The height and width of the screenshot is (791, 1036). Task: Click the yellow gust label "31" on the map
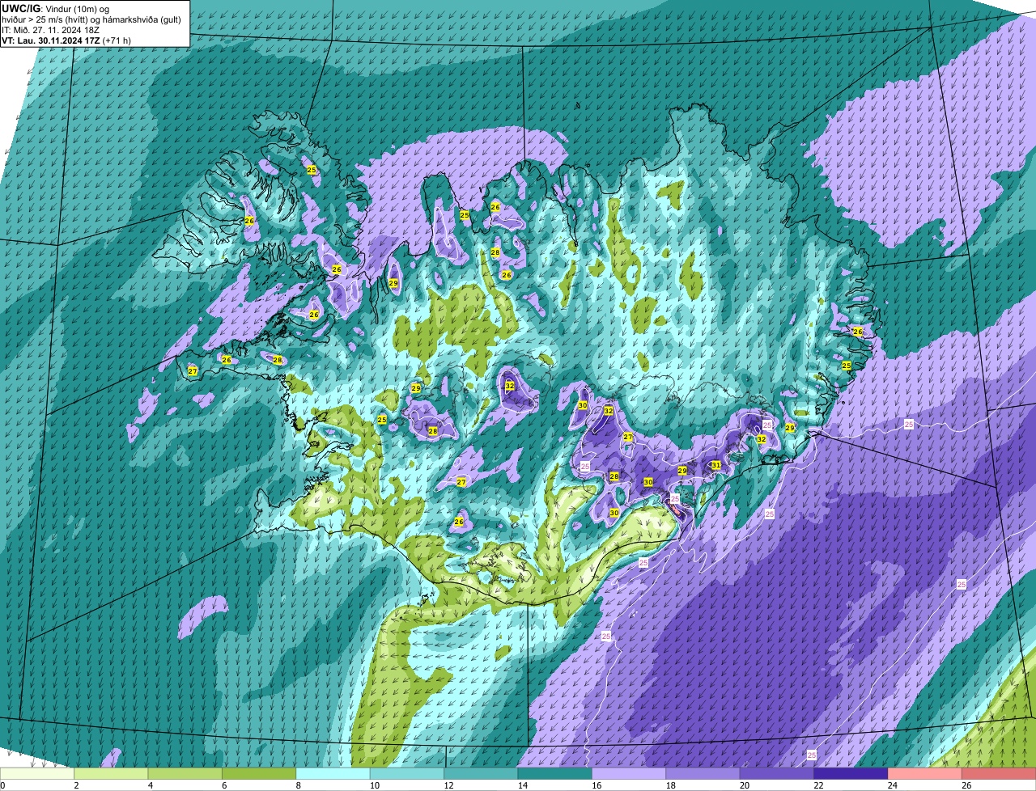coord(716,465)
